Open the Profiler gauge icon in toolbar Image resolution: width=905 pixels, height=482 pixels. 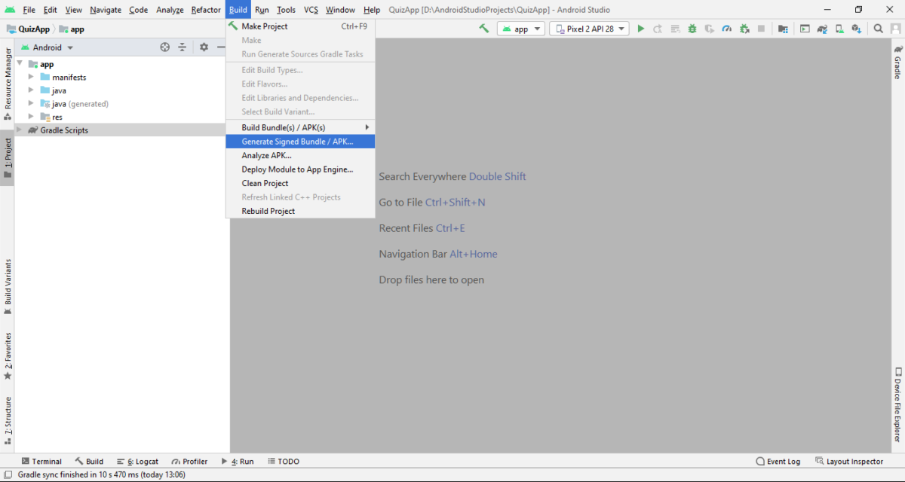tap(726, 29)
